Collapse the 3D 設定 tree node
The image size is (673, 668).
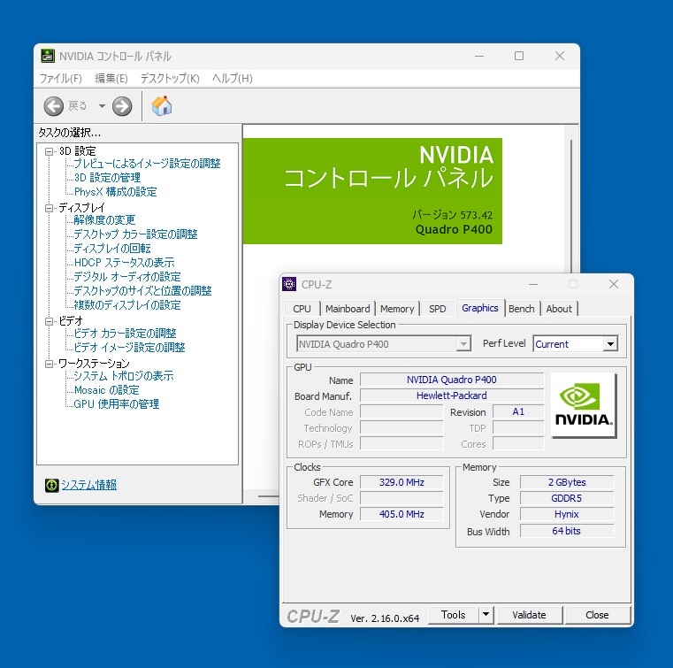click(50, 151)
